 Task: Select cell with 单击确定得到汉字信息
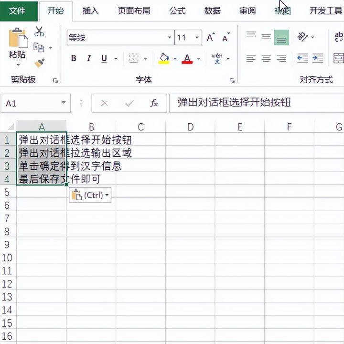pos(42,166)
